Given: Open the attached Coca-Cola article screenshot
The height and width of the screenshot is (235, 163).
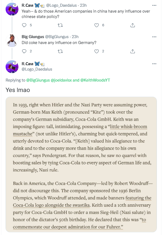Looking at the screenshot, I should [x=81, y=164].
